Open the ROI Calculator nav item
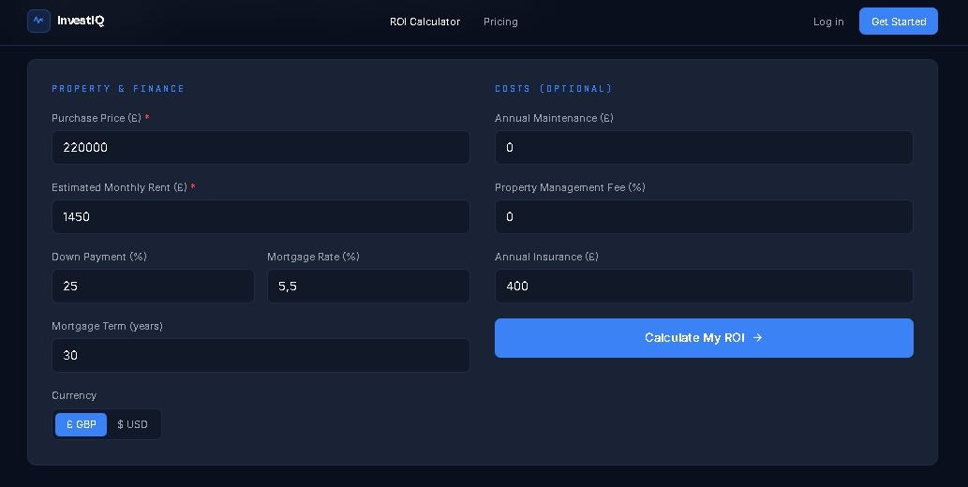The height and width of the screenshot is (487, 968). [424, 22]
